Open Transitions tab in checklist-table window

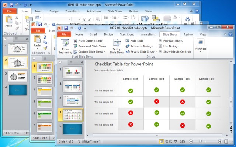[127, 34]
